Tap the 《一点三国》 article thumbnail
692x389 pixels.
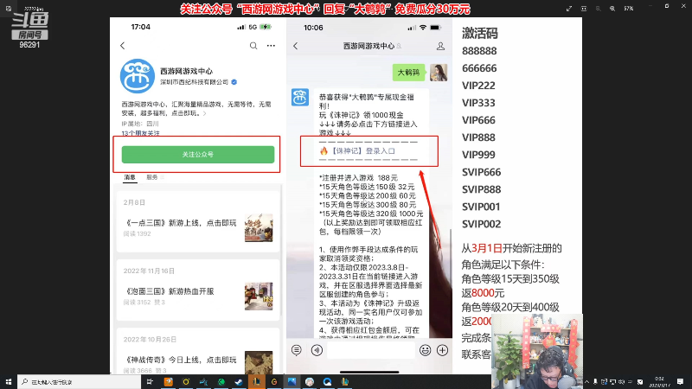(x=259, y=227)
